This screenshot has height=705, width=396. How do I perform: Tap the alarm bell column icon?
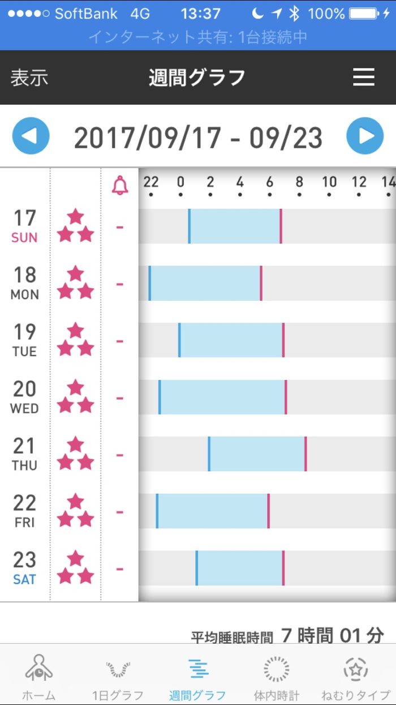click(x=120, y=186)
